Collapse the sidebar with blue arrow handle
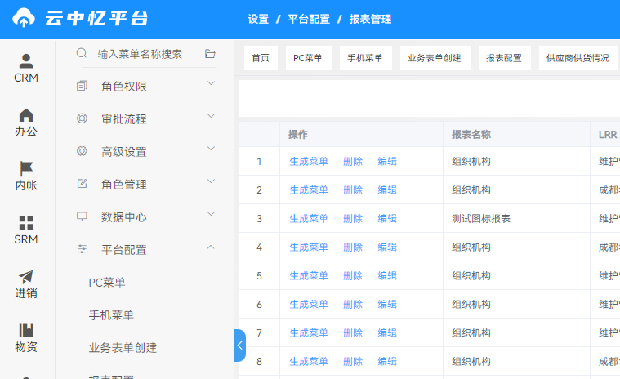 tap(240, 346)
